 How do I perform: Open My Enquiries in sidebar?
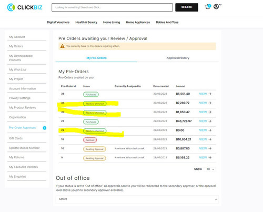tap(17, 176)
